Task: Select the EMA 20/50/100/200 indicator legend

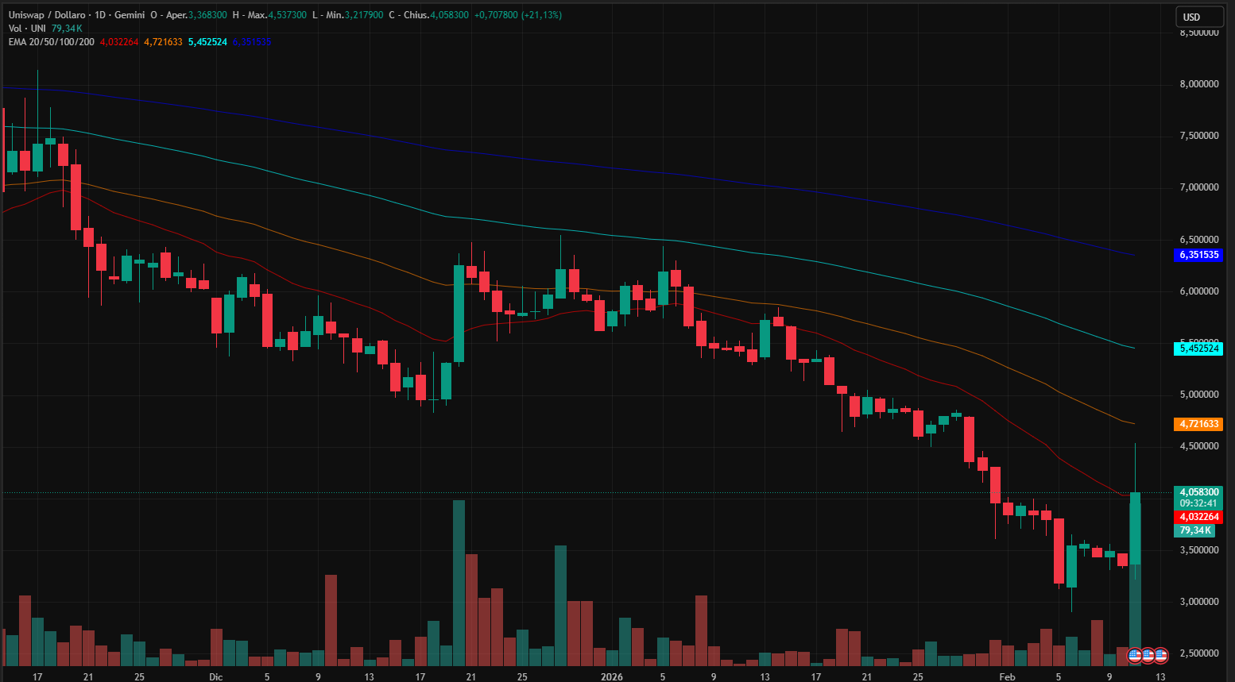Action: pos(51,42)
